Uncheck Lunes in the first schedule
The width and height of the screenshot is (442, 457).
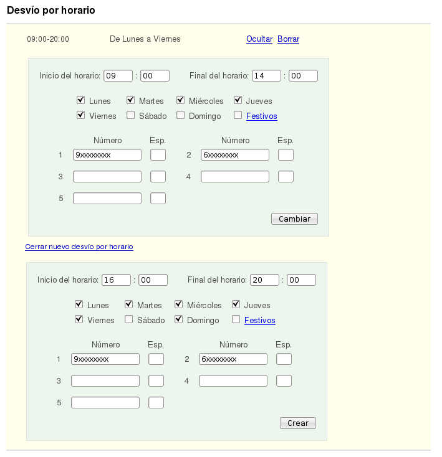[80, 100]
